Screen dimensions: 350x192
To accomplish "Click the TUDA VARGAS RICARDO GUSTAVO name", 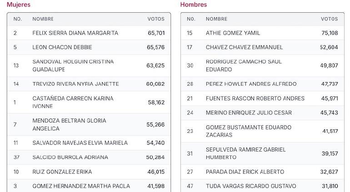I will tap(251, 186).
